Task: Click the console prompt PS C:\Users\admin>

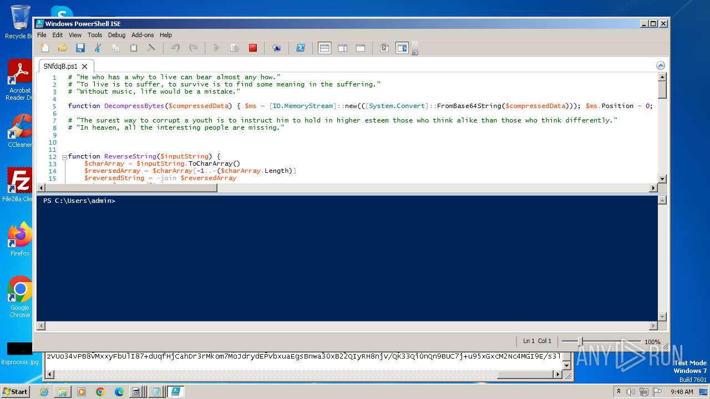Action: (79, 201)
